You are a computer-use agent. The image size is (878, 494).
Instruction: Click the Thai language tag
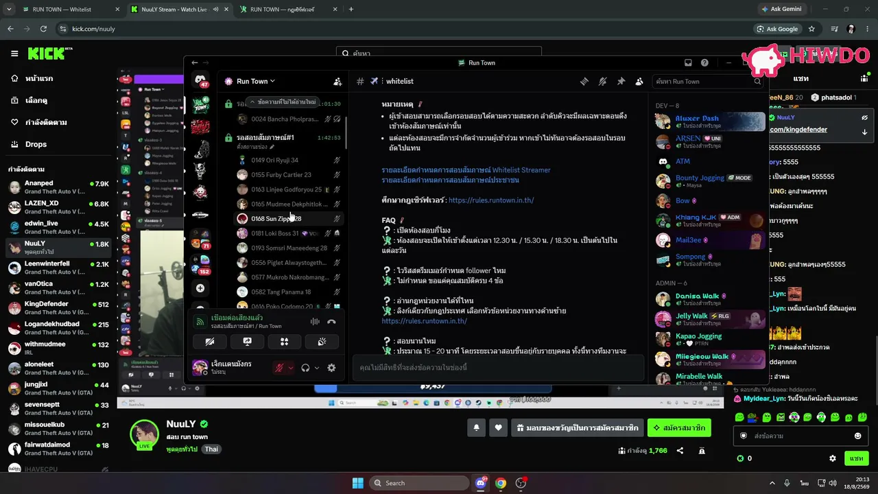click(211, 449)
